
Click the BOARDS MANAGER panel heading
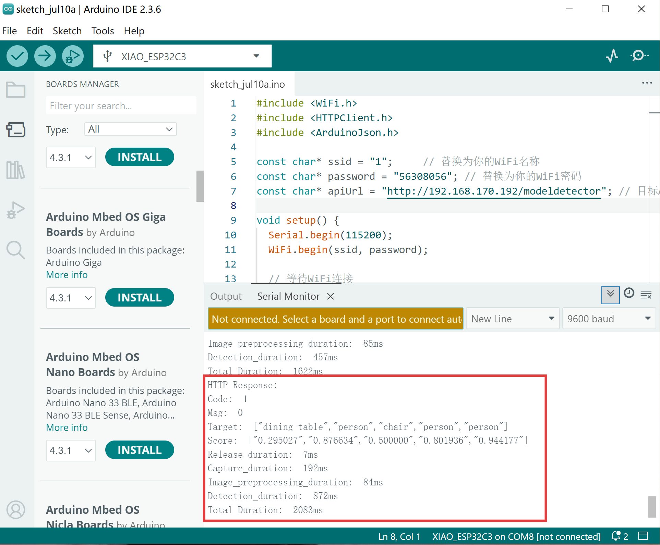point(82,84)
